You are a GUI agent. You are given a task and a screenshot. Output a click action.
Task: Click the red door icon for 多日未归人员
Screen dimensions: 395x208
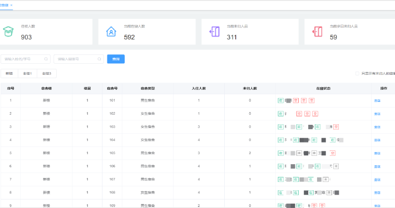click(x=318, y=32)
